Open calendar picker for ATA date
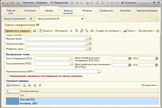Screen dimensions: 162x108 [x=157, y=65]
